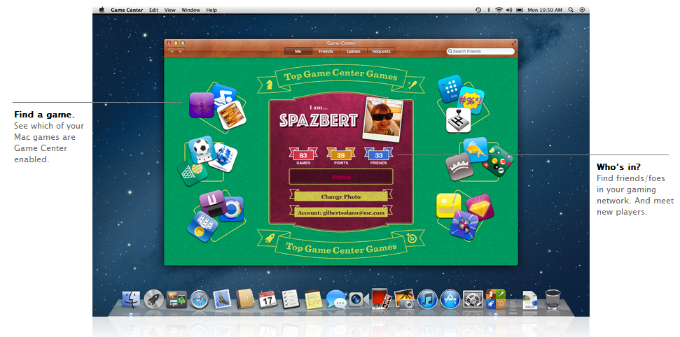
Task: Open the Game Center menu
Action: coord(127,10)
